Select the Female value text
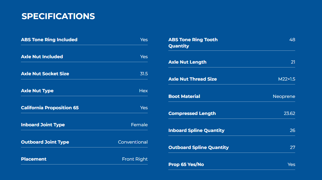Image resolution: width=322 pixels, height=180 pixels. click(139, 125)
